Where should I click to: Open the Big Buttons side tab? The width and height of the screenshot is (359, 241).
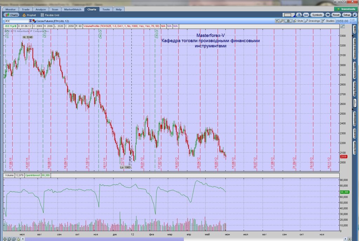click(x=355, y=89)
